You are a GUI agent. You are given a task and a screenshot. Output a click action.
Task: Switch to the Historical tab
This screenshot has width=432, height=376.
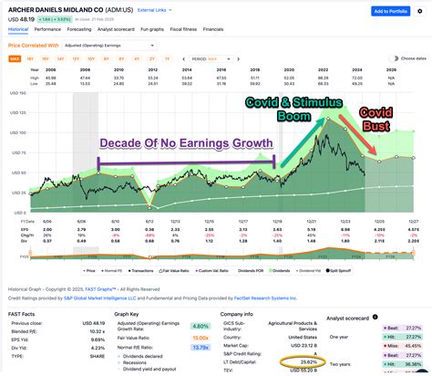[x=18, y=29]
